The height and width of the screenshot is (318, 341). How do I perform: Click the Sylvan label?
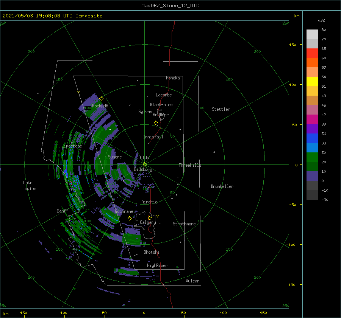[145, 112]
